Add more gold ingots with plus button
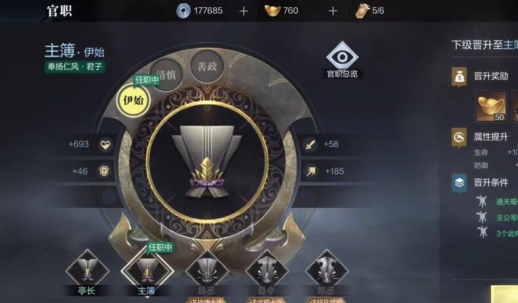 (332, 11)
